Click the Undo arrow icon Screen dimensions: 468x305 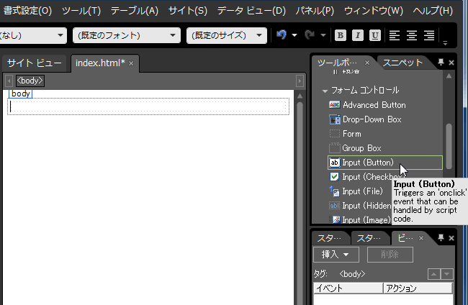tap(281, 35)
